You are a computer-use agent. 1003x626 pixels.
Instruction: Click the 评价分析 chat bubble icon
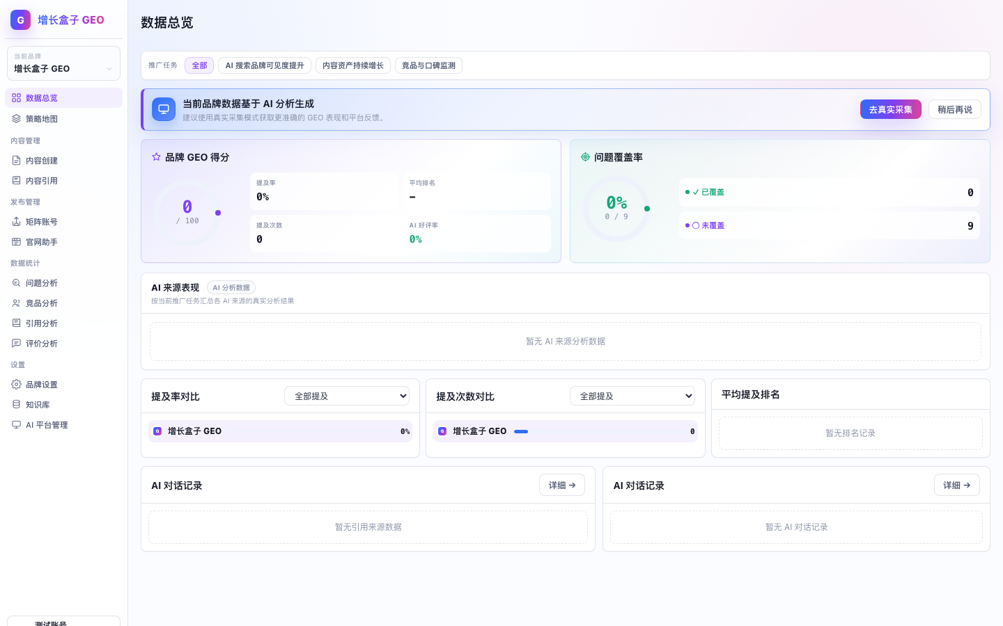[16, 344]
